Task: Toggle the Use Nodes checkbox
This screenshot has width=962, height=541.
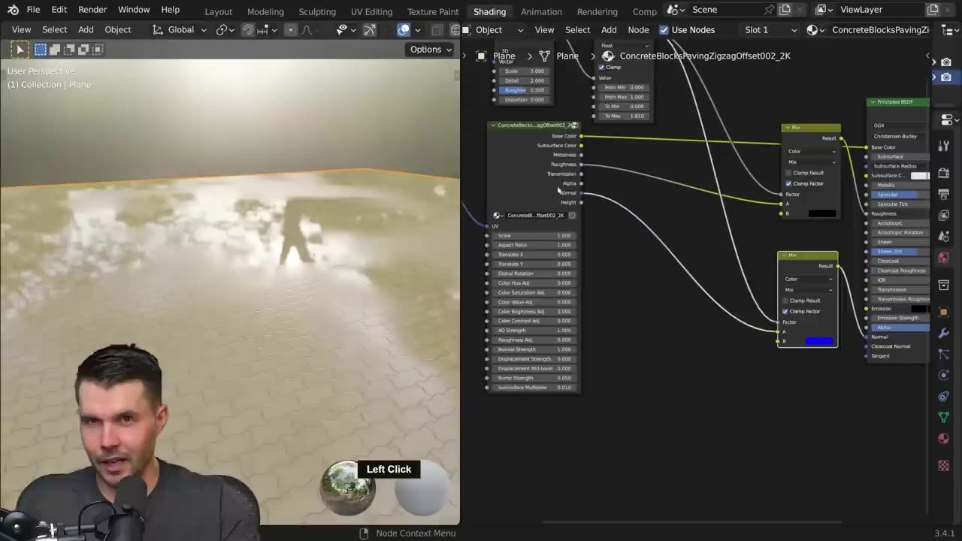Action: click(664, 30)
